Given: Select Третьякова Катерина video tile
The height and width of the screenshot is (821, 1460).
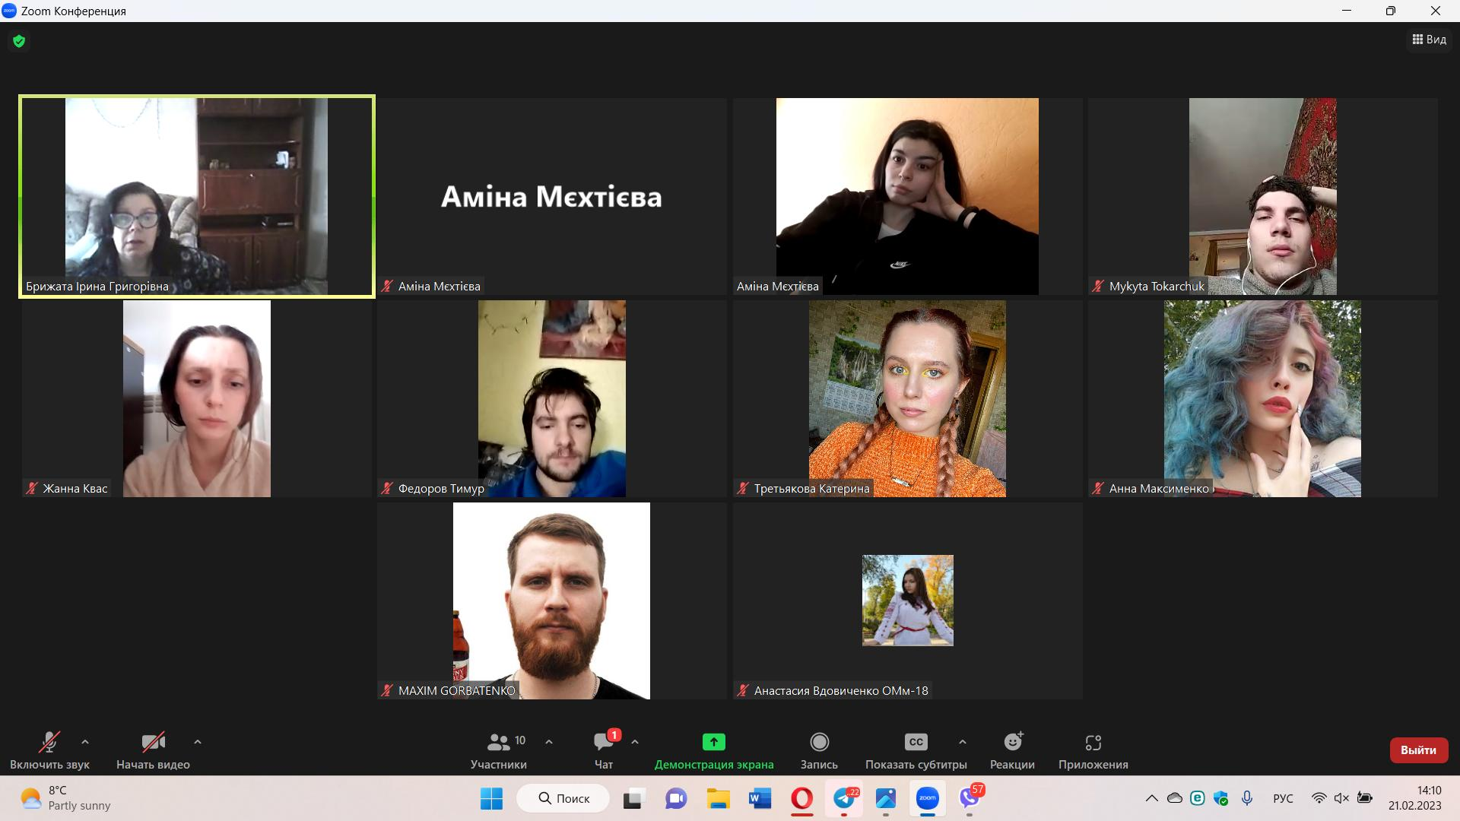Looking at the screenshot, I should coord(907,398).
